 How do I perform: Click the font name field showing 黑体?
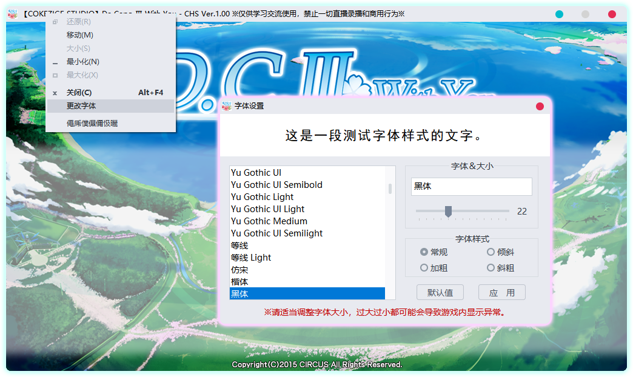coord(472,187)
